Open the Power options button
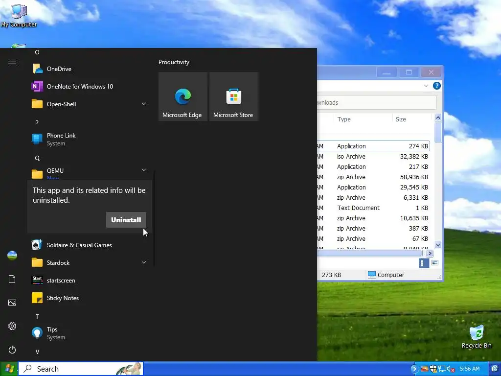This screenshot has height=376, width=501. (12, 350)
